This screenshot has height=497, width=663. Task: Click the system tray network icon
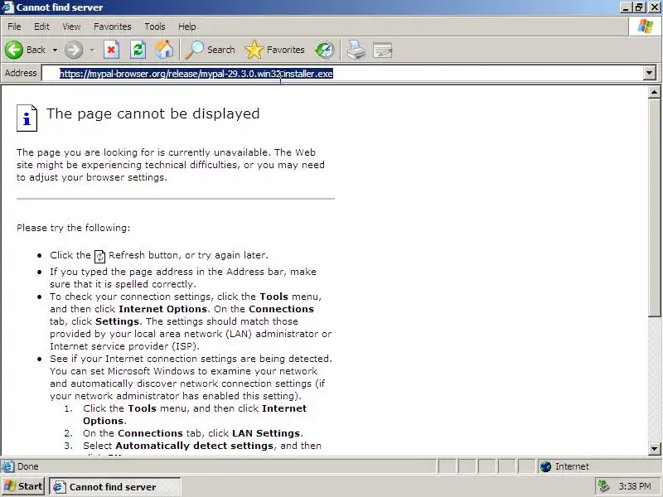pos(604,486)
